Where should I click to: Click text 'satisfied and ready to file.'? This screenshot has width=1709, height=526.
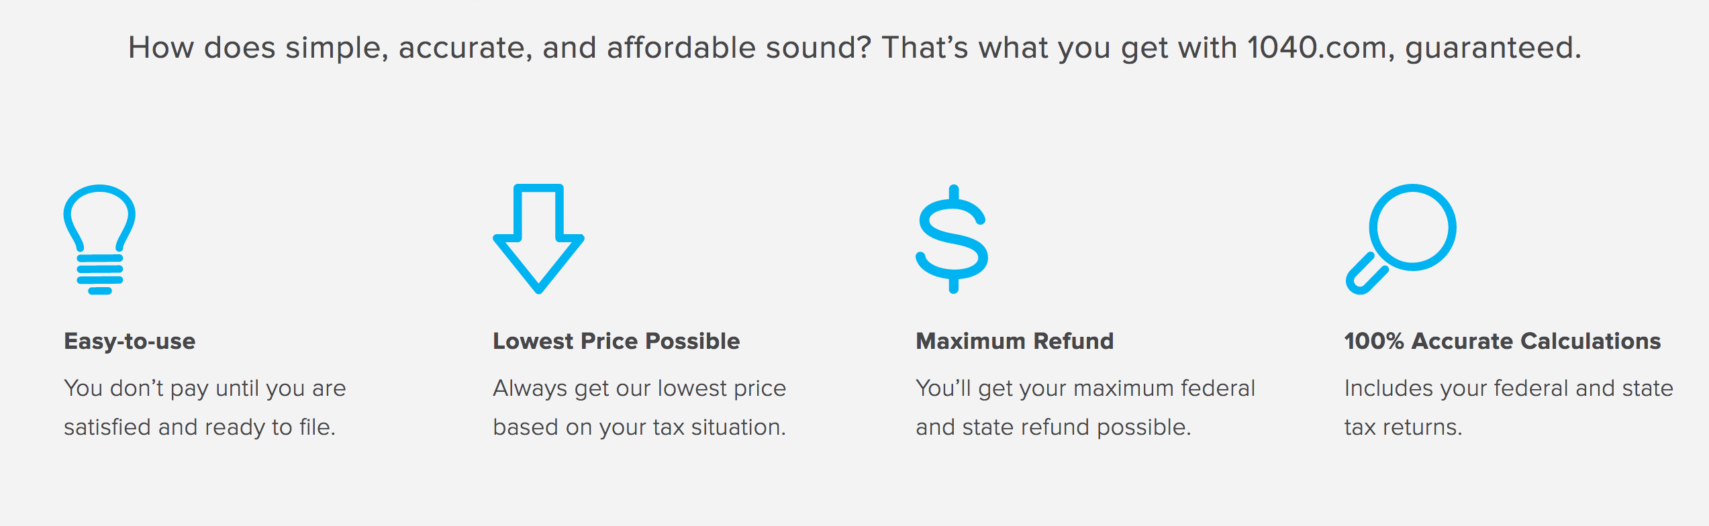pos(199,427)
